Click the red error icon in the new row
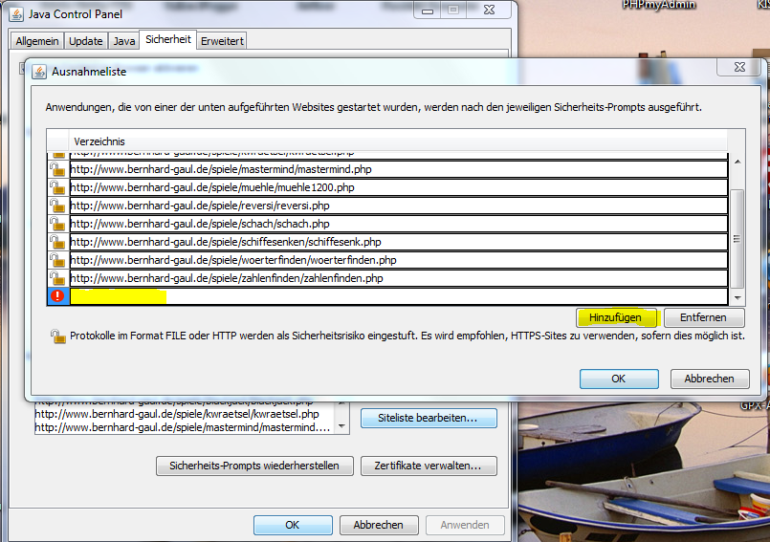 pos(57,296)
